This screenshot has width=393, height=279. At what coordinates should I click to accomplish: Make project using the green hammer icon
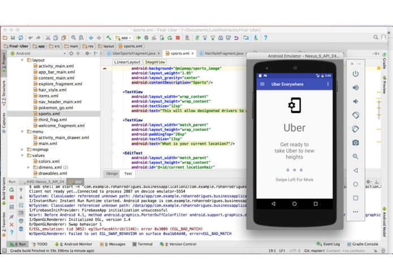click(109, 37)
